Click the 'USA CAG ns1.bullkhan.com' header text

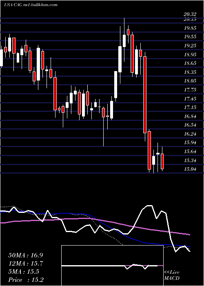31,5
